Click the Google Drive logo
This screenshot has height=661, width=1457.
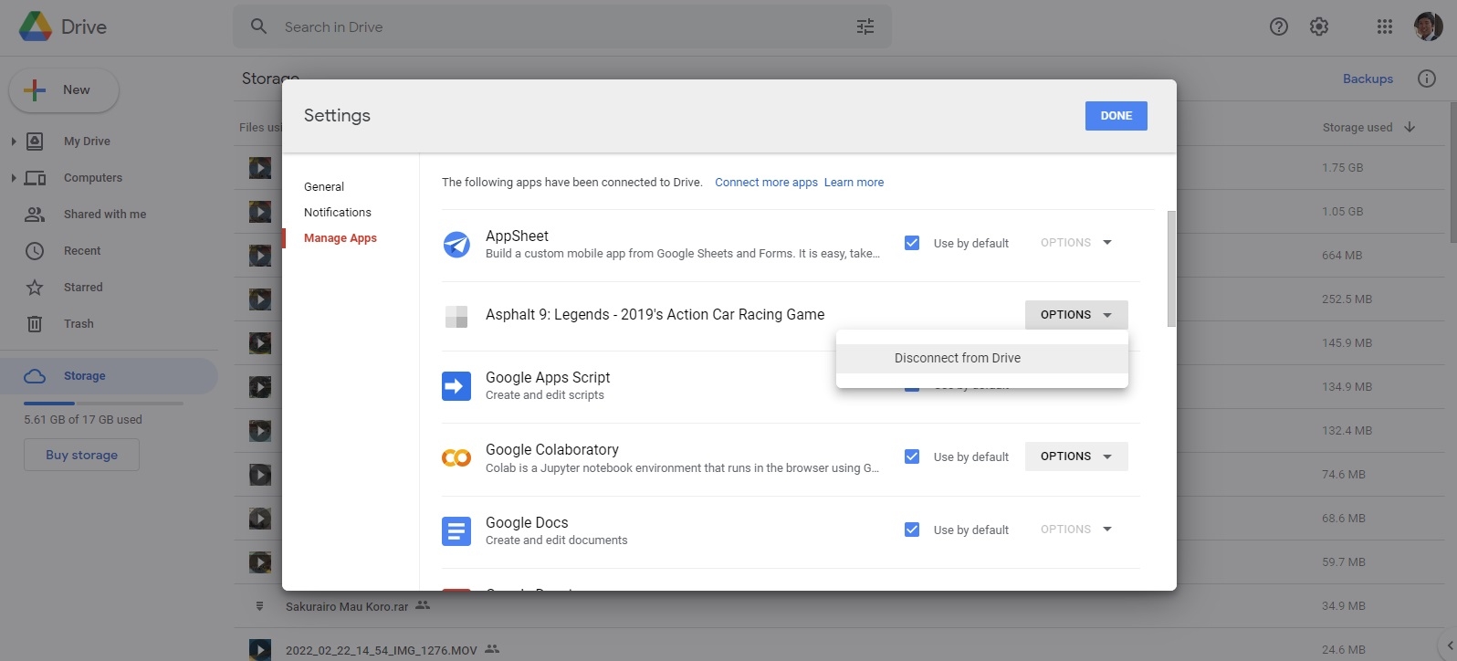(x=36, y=26)
